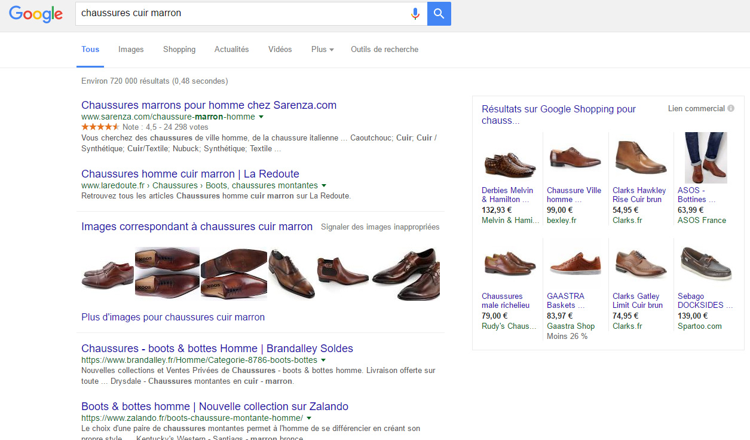Click ASOS Bottines product image
This screenshot has width=750, height=440.
coord(706,158)
